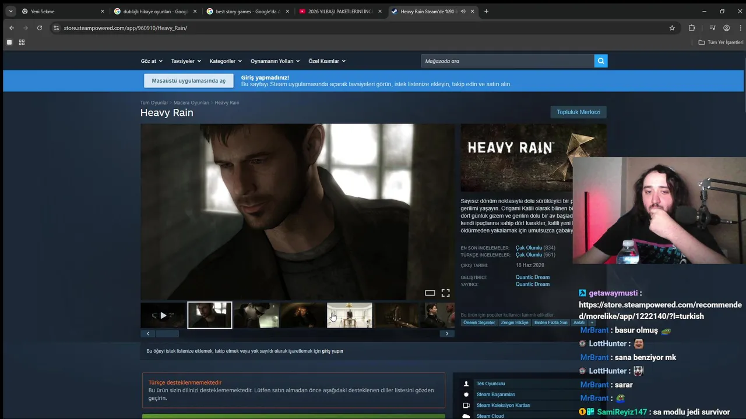Select the Zengin Hikâye tag

[515, 322]
